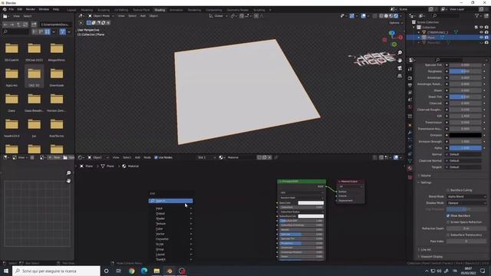Open Chrome from Windows taskbar
Screen dimensions: 491x276
click(131, 271)
